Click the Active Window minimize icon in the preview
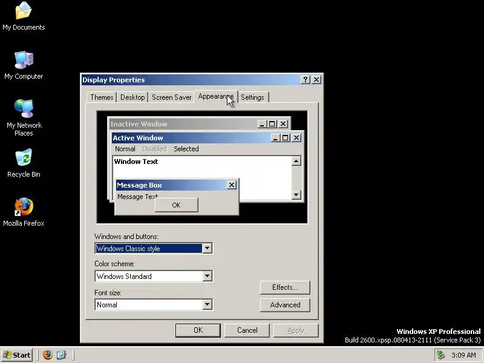 [x=275, y=138]
